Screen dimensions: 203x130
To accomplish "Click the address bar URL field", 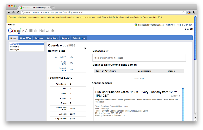I will [x=101, y=12].
